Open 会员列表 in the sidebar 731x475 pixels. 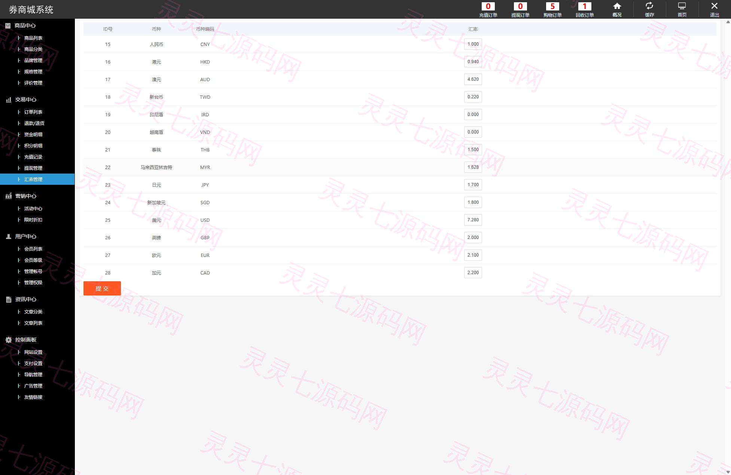33,249
